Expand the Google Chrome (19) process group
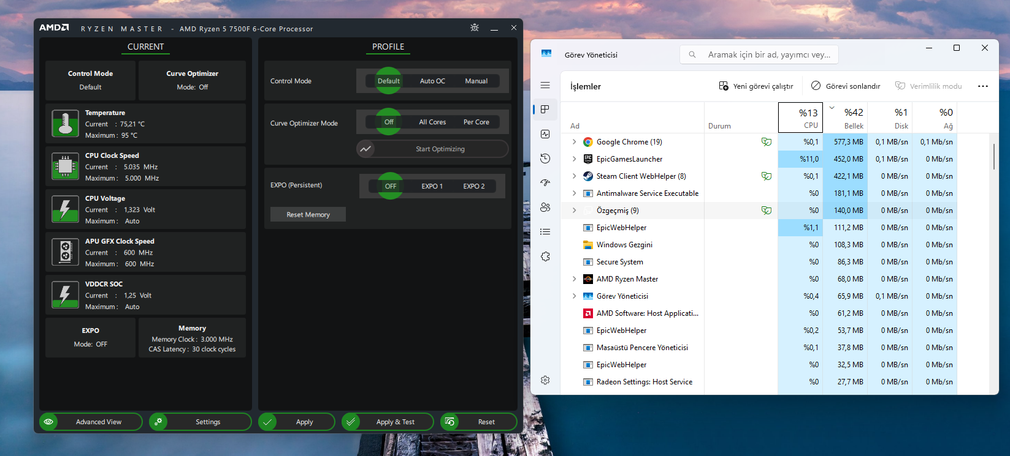 tap(574, 142)
